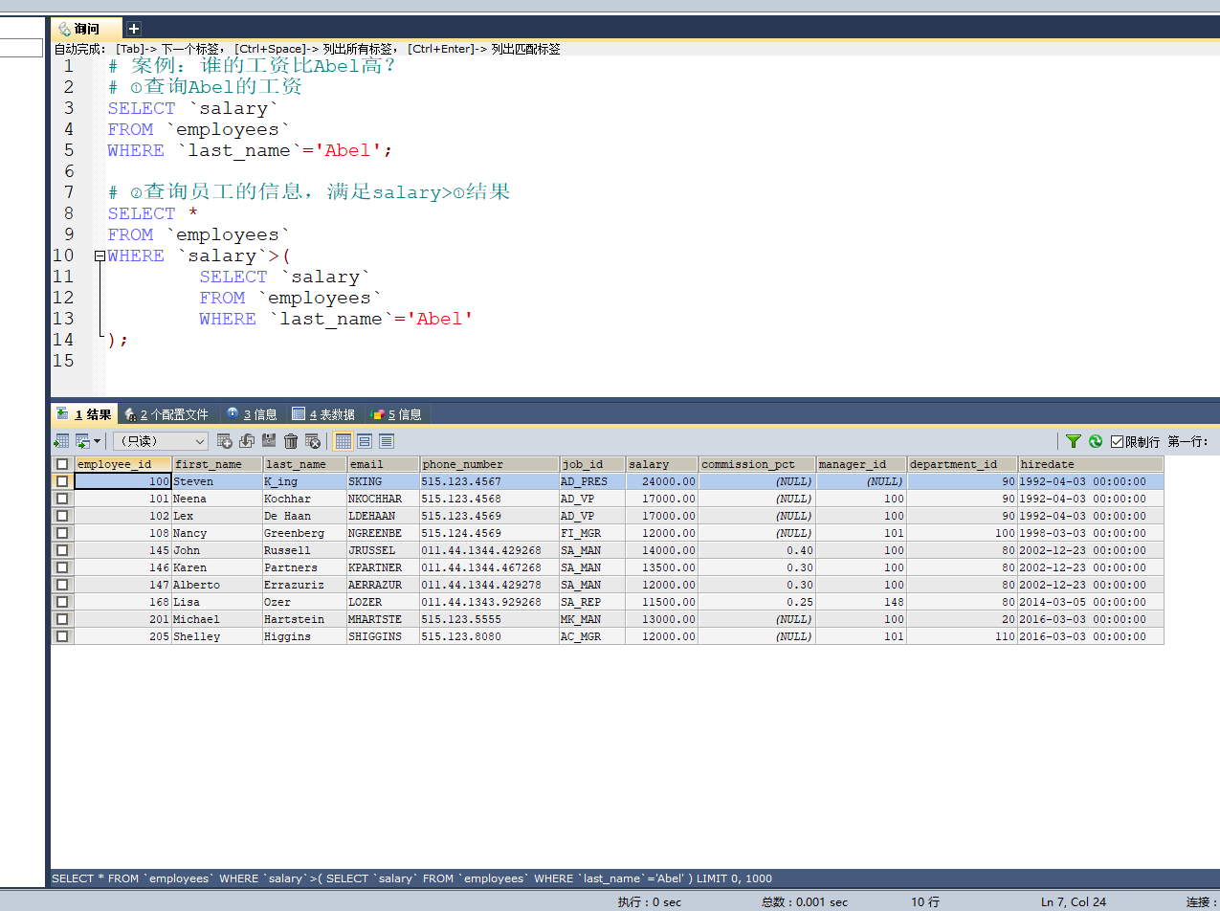1220x911 pixels.
Task: Check the row checkbox for Nancy Greenberg
Action: point(62,533)
